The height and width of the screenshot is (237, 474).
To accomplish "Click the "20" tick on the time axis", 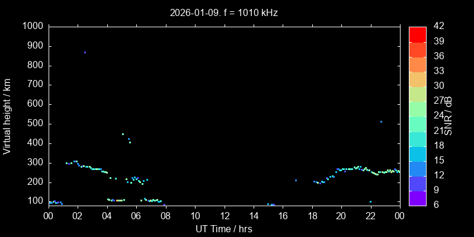I will point(341,216).
